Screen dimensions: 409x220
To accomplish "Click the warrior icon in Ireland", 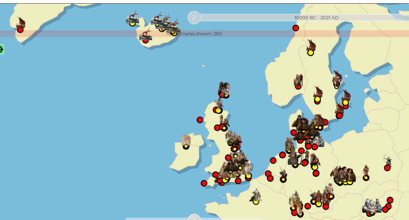I will pyautogui.click(x=186, y=140).
